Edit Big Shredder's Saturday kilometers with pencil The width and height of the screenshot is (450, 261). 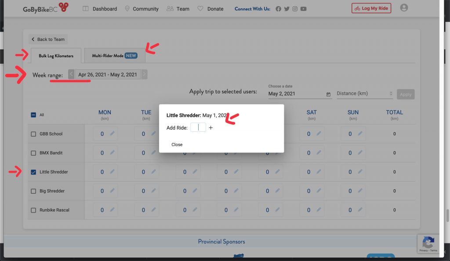[x=319, y=190]
